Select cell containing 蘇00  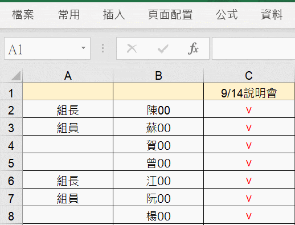pyautogui.click(x=158, y=126)
